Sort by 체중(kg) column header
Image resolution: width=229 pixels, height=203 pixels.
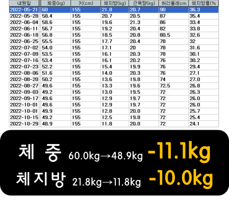coord(56,3)
